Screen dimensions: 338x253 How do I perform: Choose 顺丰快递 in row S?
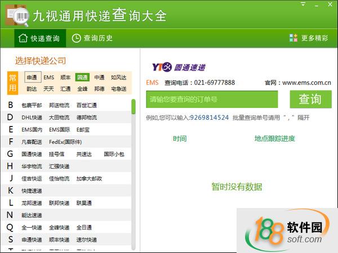(59, 240)
